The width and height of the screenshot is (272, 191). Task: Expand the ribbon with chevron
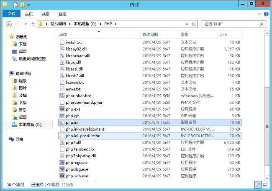(x=259, y=14)
